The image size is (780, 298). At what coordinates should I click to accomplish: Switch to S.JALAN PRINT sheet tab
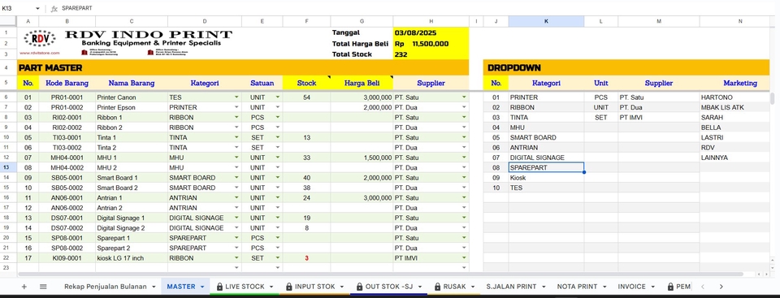[511, 287]
